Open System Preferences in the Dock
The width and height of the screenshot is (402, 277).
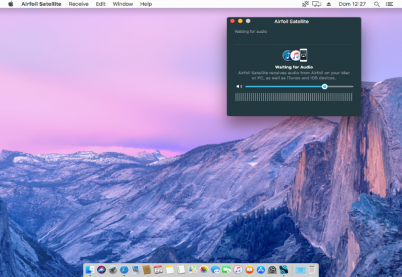(272, 270)
